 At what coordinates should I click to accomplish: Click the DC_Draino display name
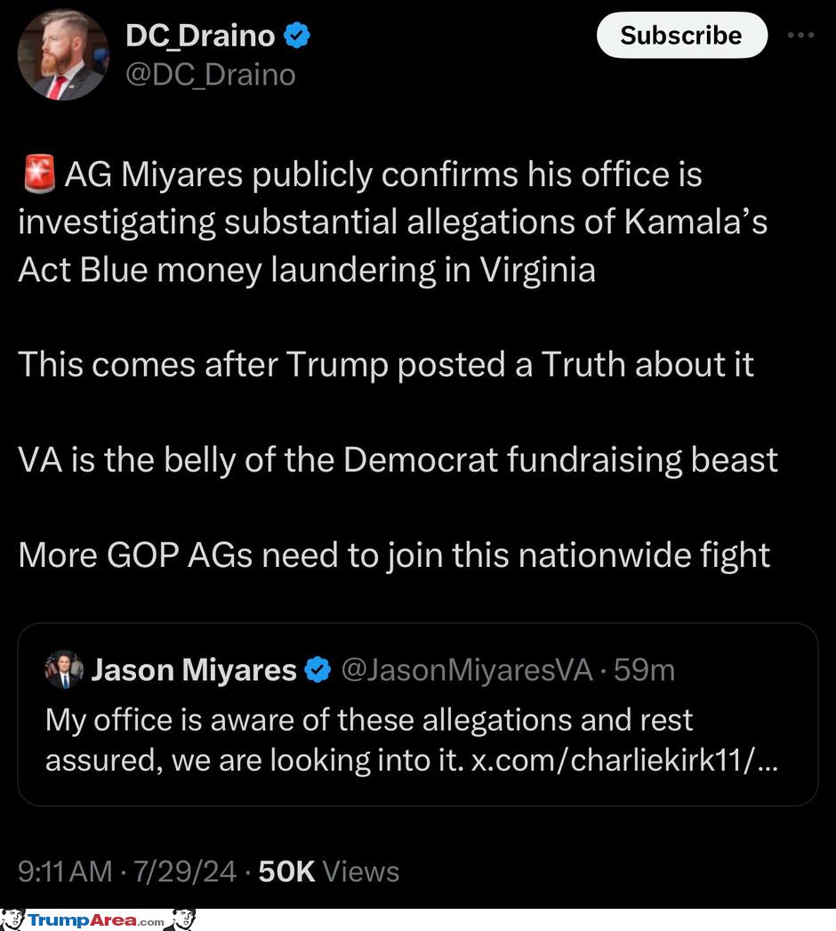(x=200, y=36)
